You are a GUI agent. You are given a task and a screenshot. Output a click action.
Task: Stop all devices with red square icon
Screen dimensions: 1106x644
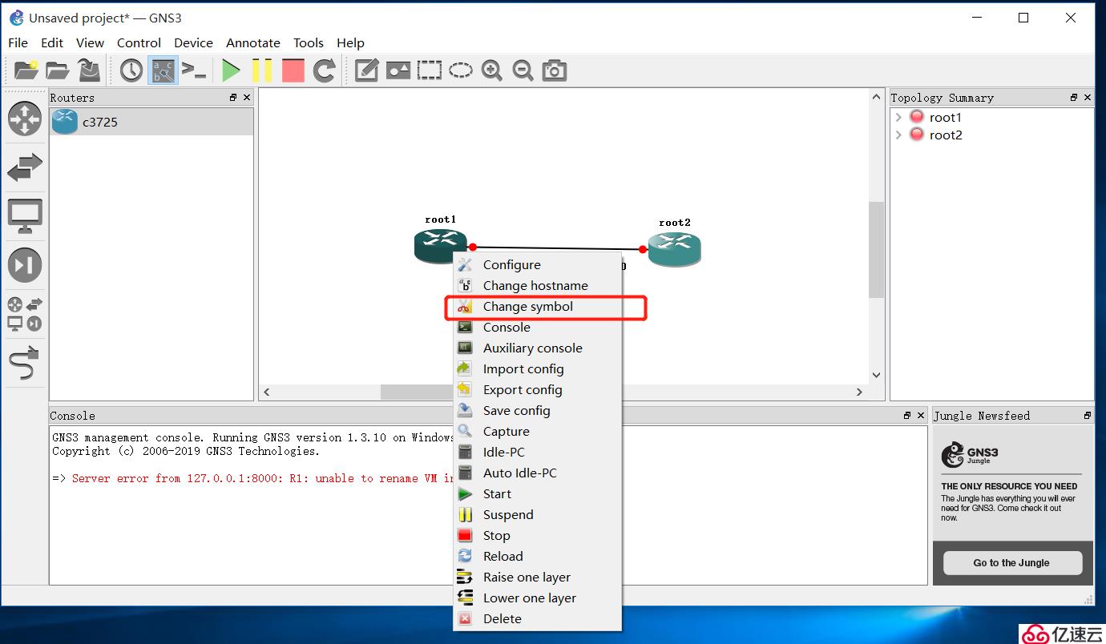(293, 70)
